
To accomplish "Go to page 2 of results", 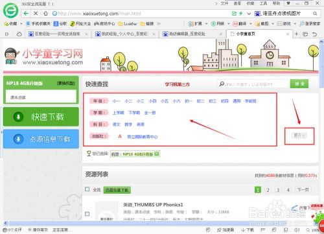I will click(x=268, y=190).
